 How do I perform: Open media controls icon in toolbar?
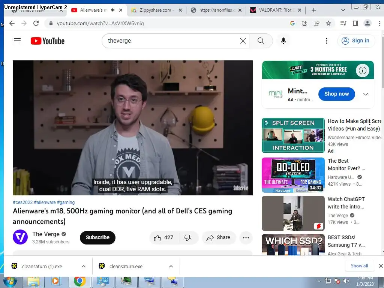point(343,23)
